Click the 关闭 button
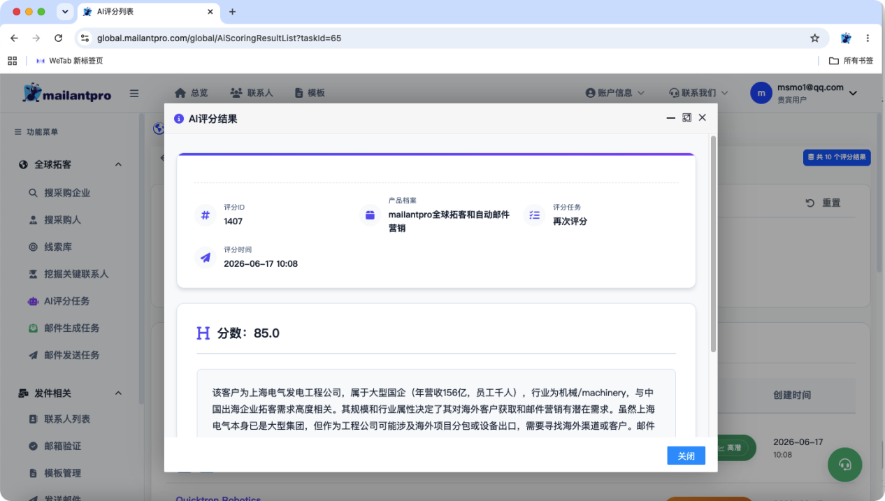This screenshot has height=501, width=885. tap(686, 456)
